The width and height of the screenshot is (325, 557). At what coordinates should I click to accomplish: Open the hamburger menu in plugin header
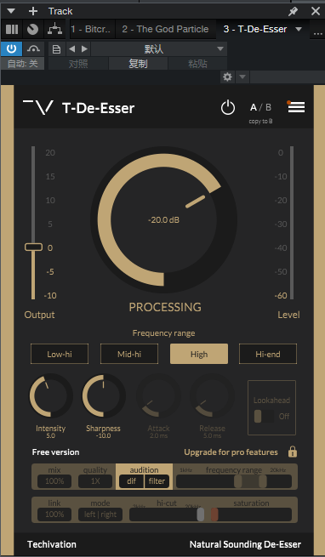[296, 107]
